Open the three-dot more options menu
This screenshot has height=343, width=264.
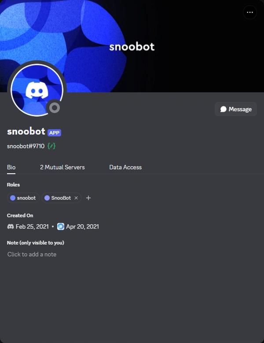[250, 12]
